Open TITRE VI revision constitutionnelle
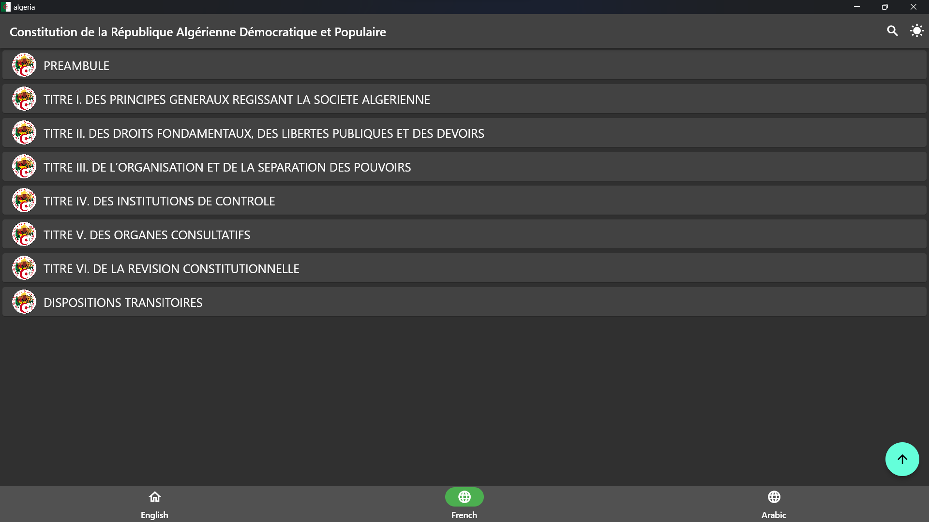 point(171,269)
